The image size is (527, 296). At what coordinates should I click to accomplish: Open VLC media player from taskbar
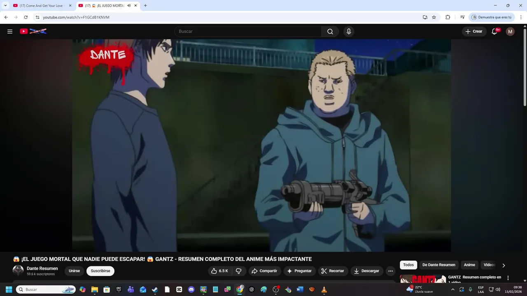pos(324,289)
